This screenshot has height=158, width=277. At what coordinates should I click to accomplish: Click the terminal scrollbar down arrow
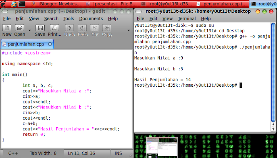[x=273, y=129]
